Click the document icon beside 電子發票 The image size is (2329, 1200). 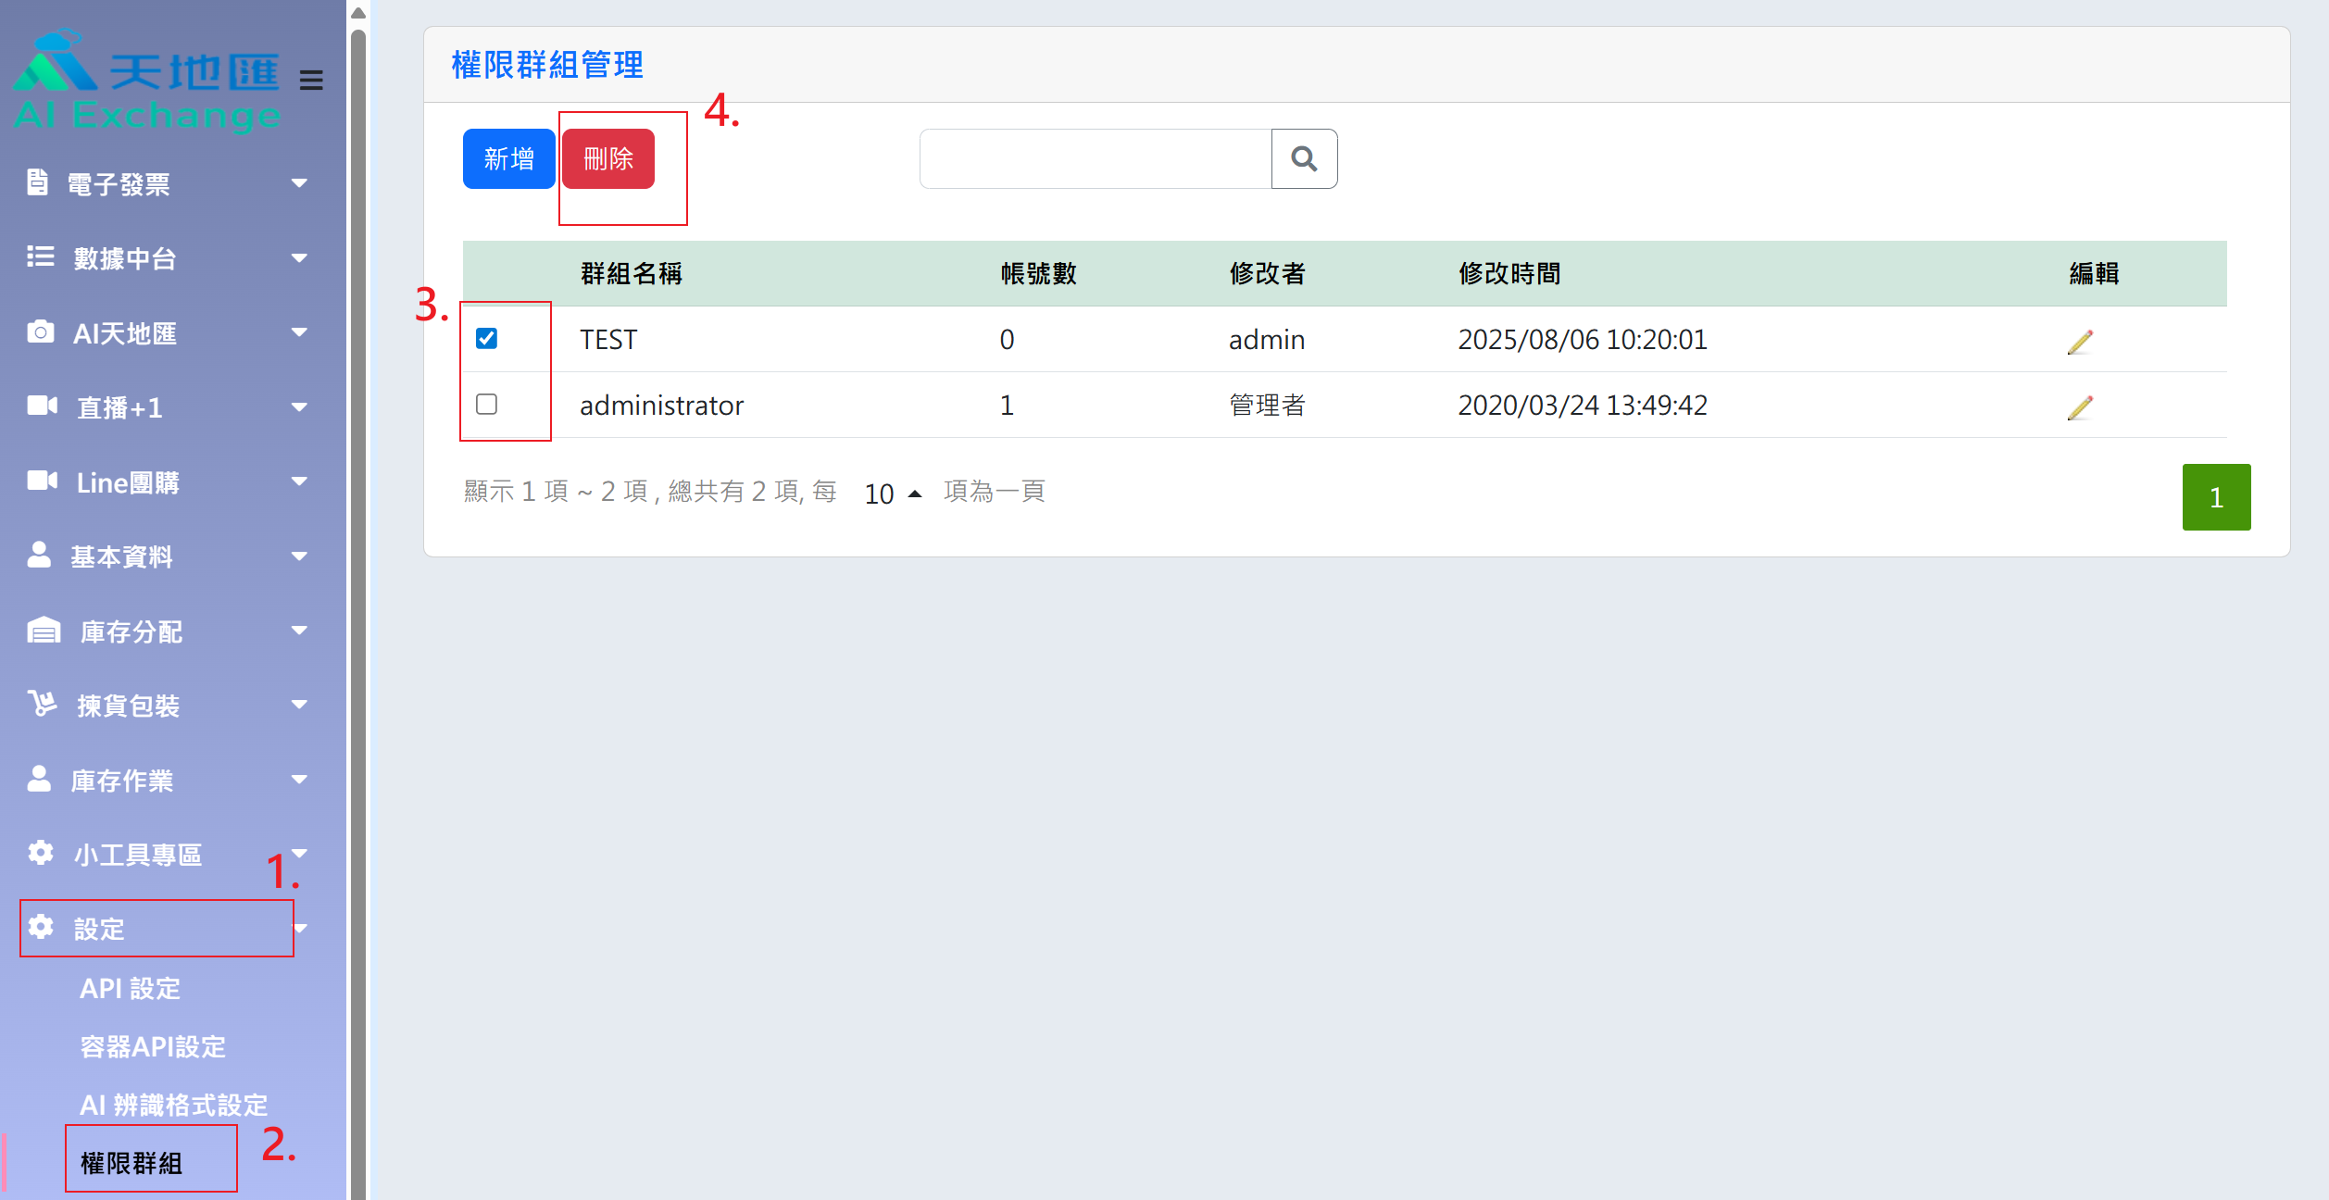(x=37, y=182)
